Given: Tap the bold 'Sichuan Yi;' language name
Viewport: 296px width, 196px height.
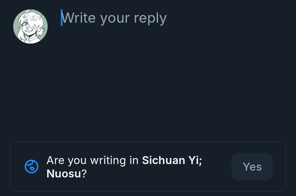Looking at the screenshot, I should [x=172, y=160].
